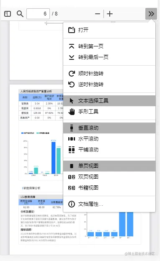Screen dimensions: 160x261
Task: Choose 转到第一页 from the menu
Action: 91,46
